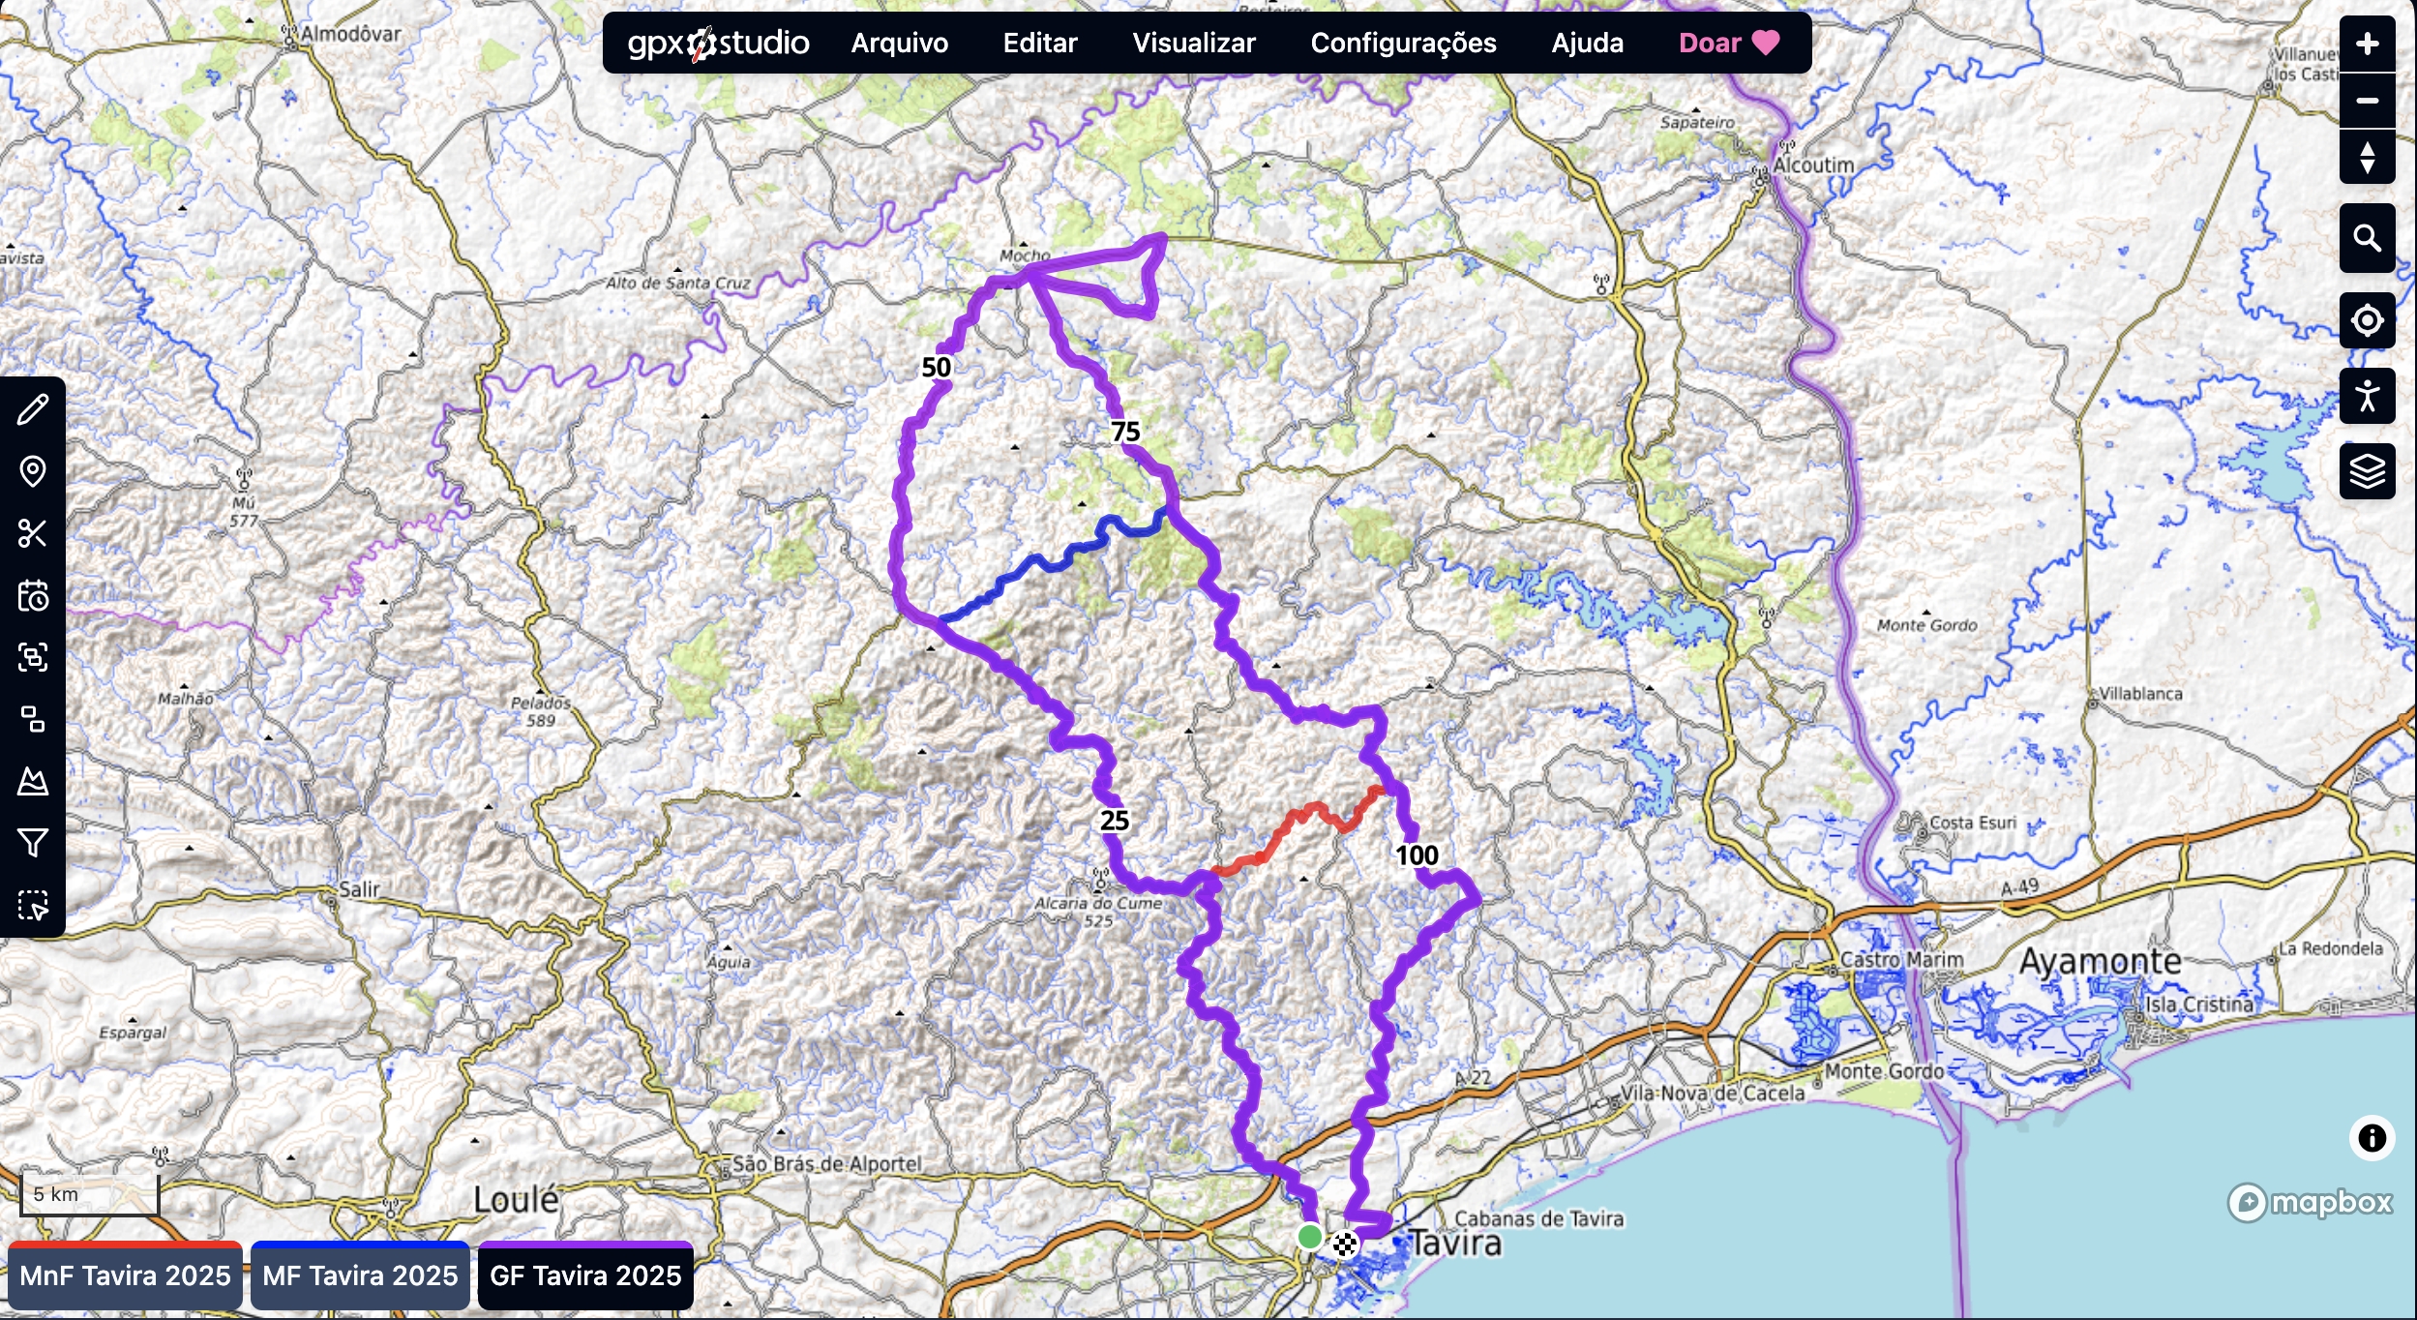
Task: Select the GF Tavira 2025 tab
Action: point(585,1275)
